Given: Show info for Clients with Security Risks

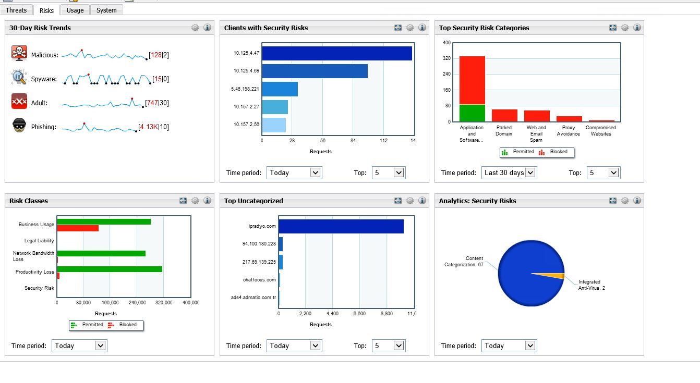Looking at the screenshot, I should [422, 28].
